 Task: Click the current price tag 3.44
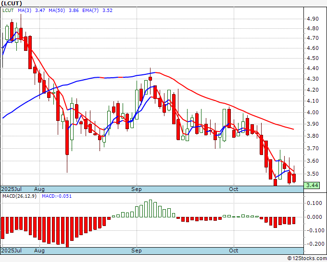[312, 185]
